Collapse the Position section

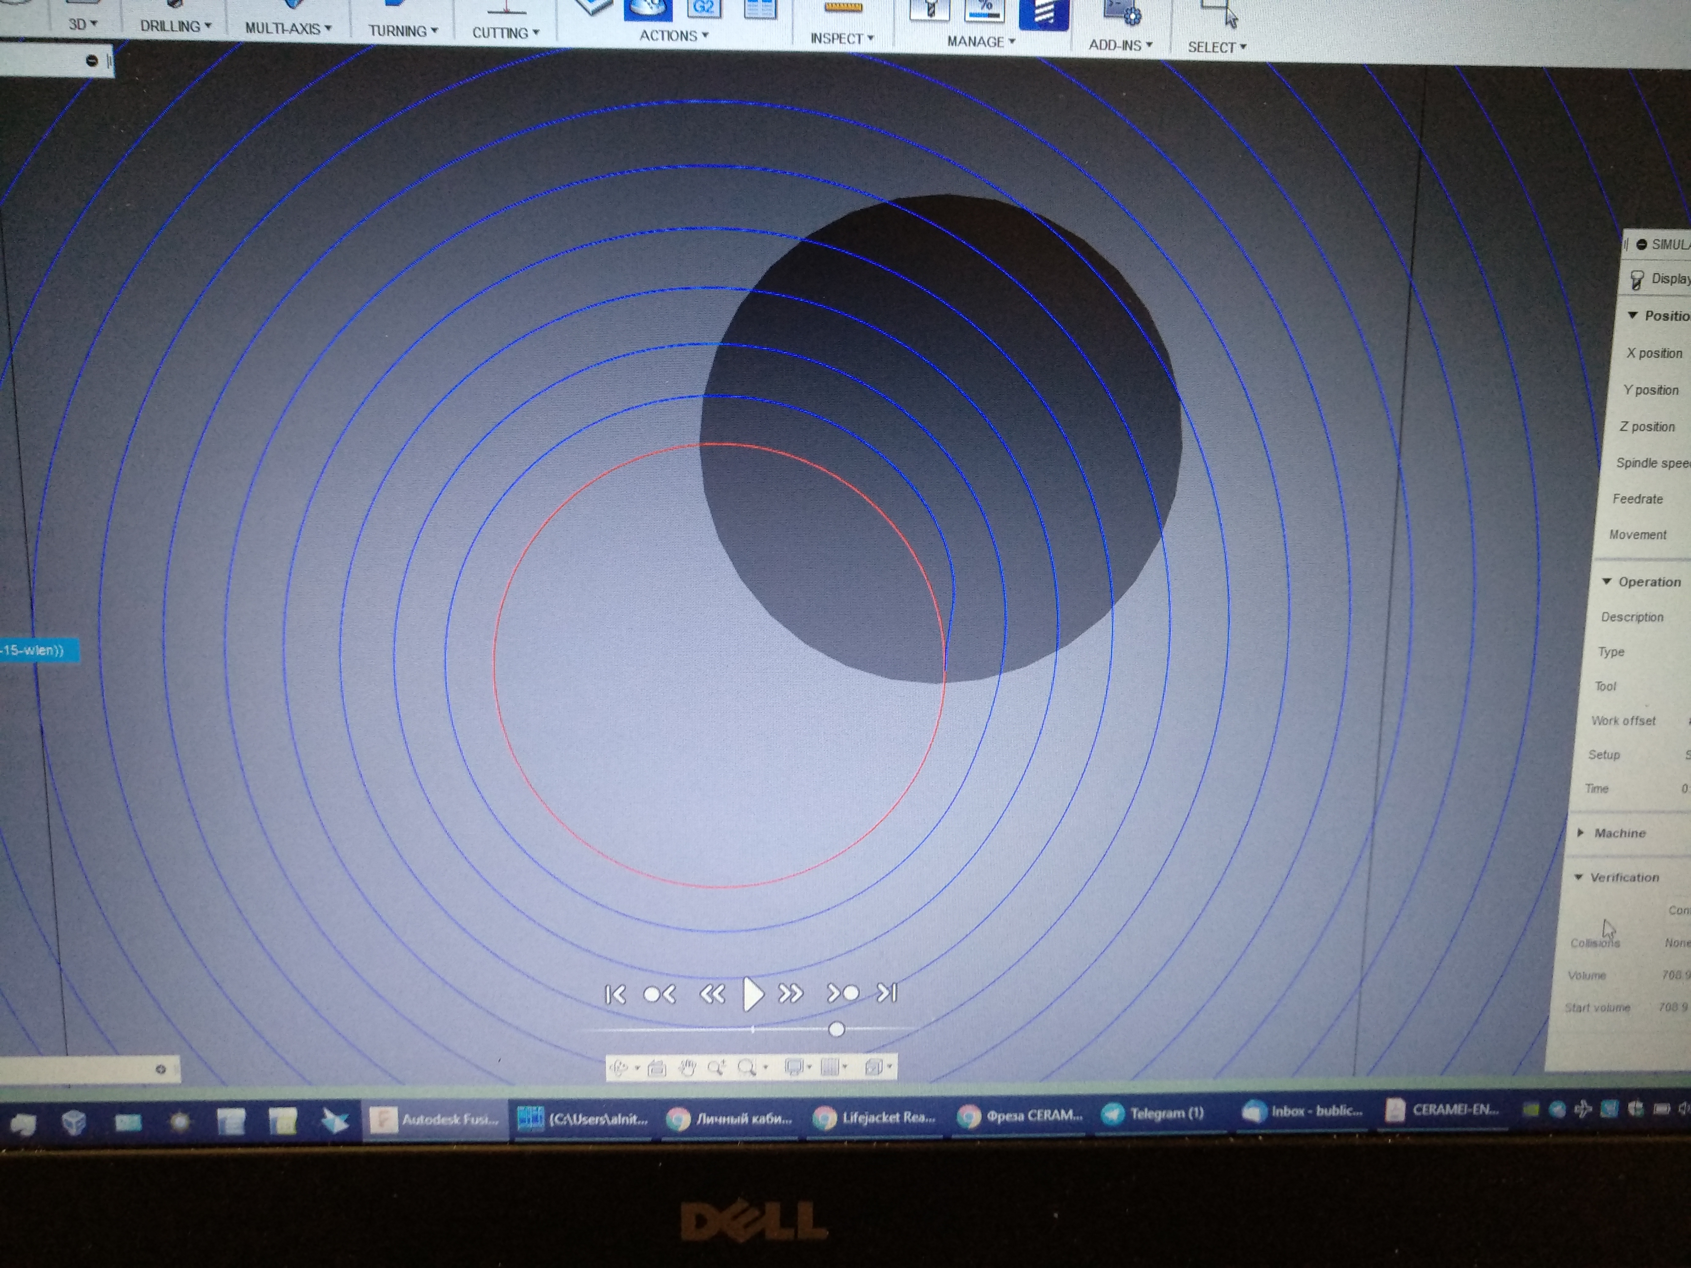(x=1632, y=316)
